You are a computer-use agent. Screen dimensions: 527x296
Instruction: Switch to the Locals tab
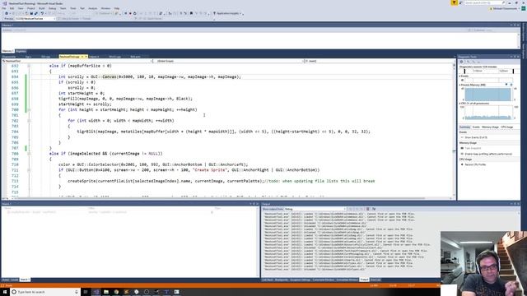tap(15, 280)
